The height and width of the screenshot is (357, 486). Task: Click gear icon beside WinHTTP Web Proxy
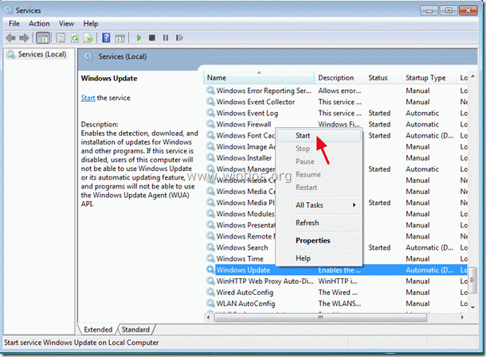210,281
